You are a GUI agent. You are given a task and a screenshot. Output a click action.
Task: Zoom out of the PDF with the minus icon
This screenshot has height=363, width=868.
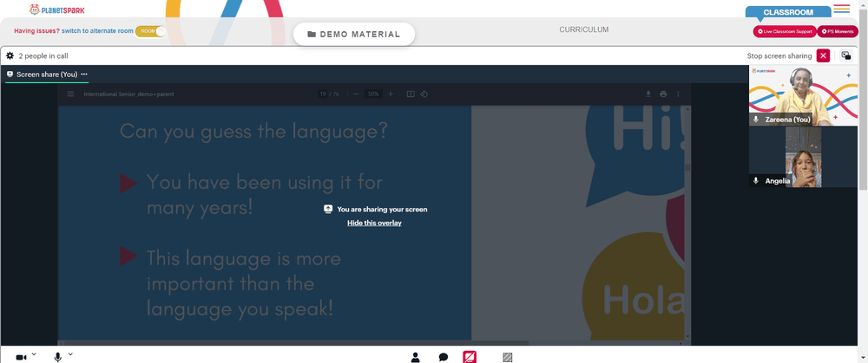click(x=356, y=94)
